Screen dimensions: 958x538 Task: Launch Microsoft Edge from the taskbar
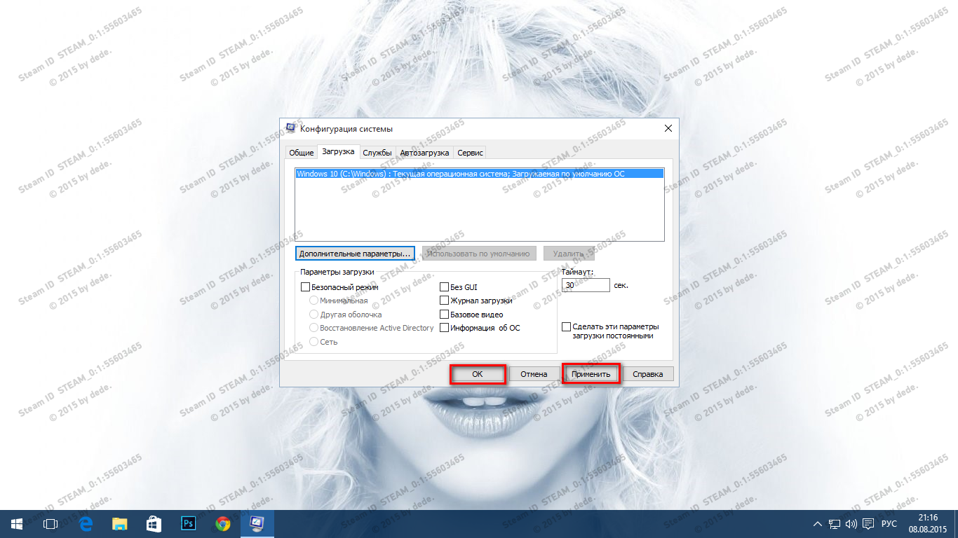86,523
